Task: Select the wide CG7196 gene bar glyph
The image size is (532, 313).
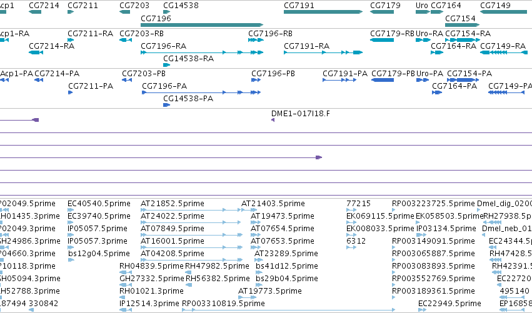Action: click(x=202, y=25)
